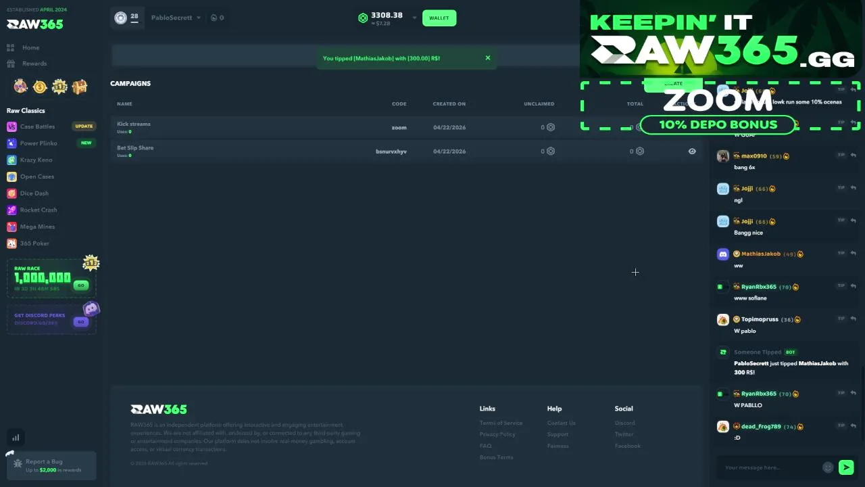
Task: Reply to max0910 chat message
Action: pyautogui.click(x=854, y=155)
